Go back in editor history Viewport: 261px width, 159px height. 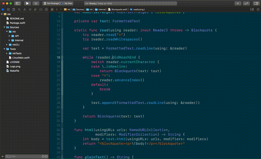point(57,9)
